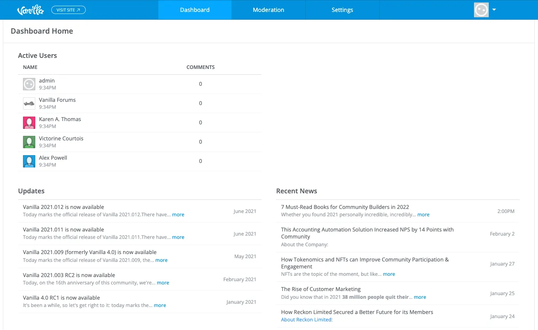Open 'Vanilla 2021.011 is now available' title

[64, 230]
